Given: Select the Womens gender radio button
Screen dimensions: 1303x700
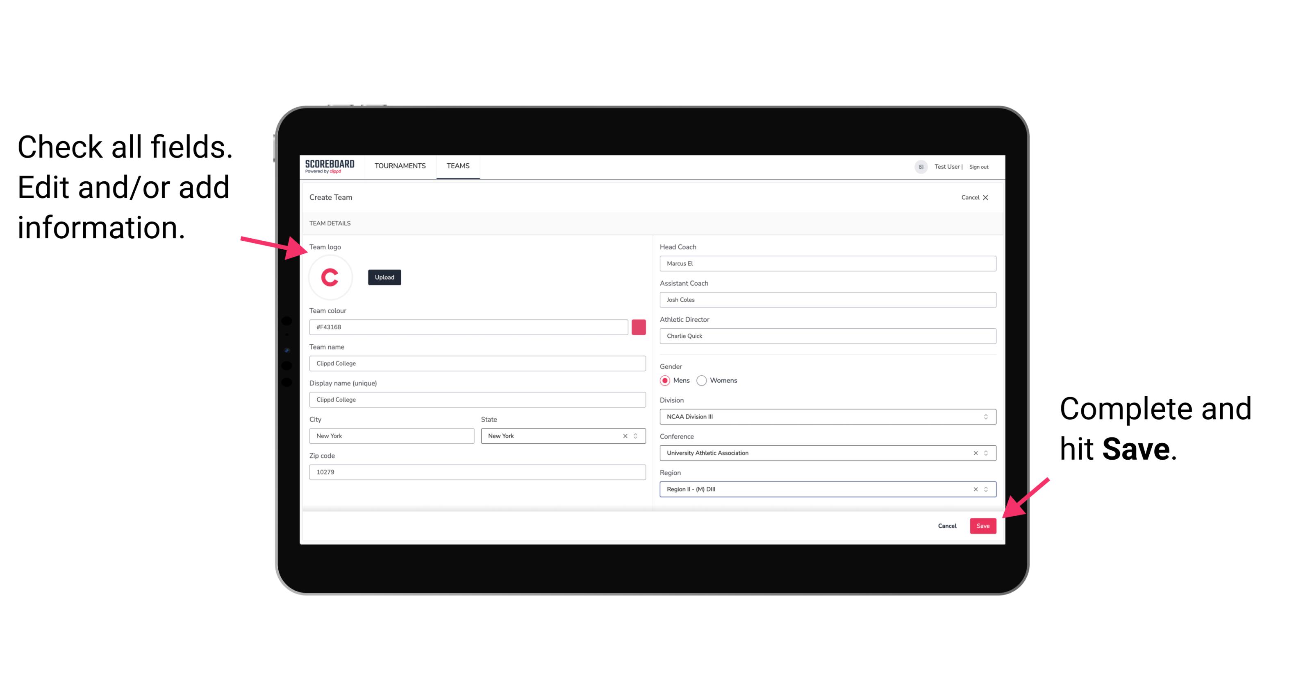Looking at the screenshot, I should click(705, 380).
